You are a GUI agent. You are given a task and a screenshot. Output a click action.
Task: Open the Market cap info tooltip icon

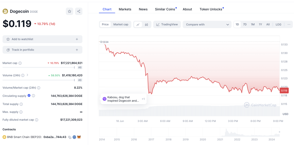[x=20, y=63]
